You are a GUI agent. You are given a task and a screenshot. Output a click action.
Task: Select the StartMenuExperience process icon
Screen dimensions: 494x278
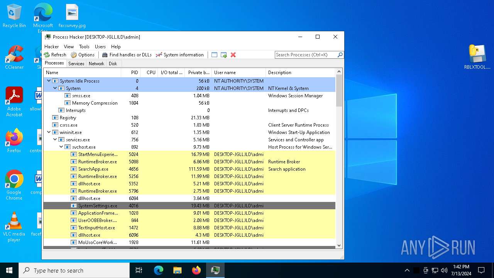[x=74, y=154]
